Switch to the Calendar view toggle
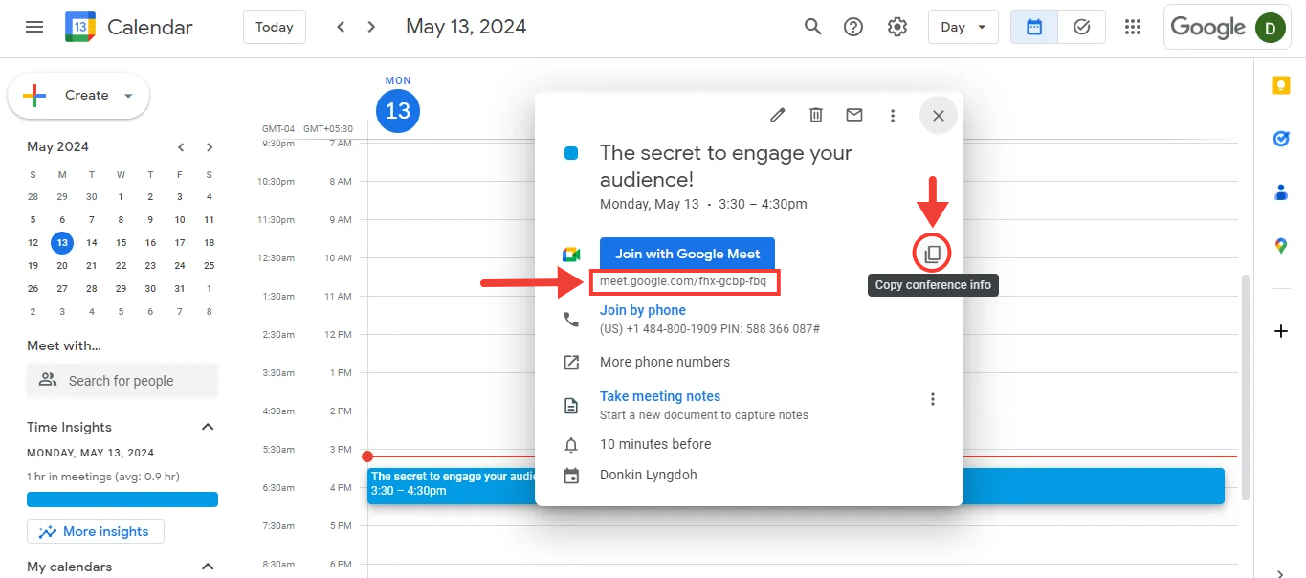The image size is (1306, 578). point(1034,27)
